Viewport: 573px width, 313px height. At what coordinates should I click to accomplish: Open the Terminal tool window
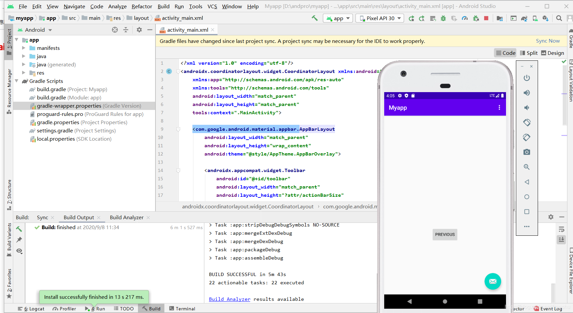pyautogui.click(x=182, y=309)
